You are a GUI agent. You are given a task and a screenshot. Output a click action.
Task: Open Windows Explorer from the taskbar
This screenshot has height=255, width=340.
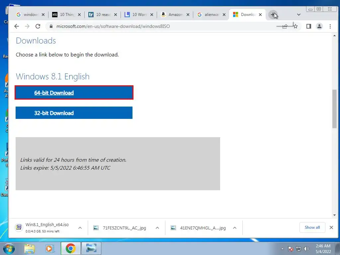pos(30,248)
